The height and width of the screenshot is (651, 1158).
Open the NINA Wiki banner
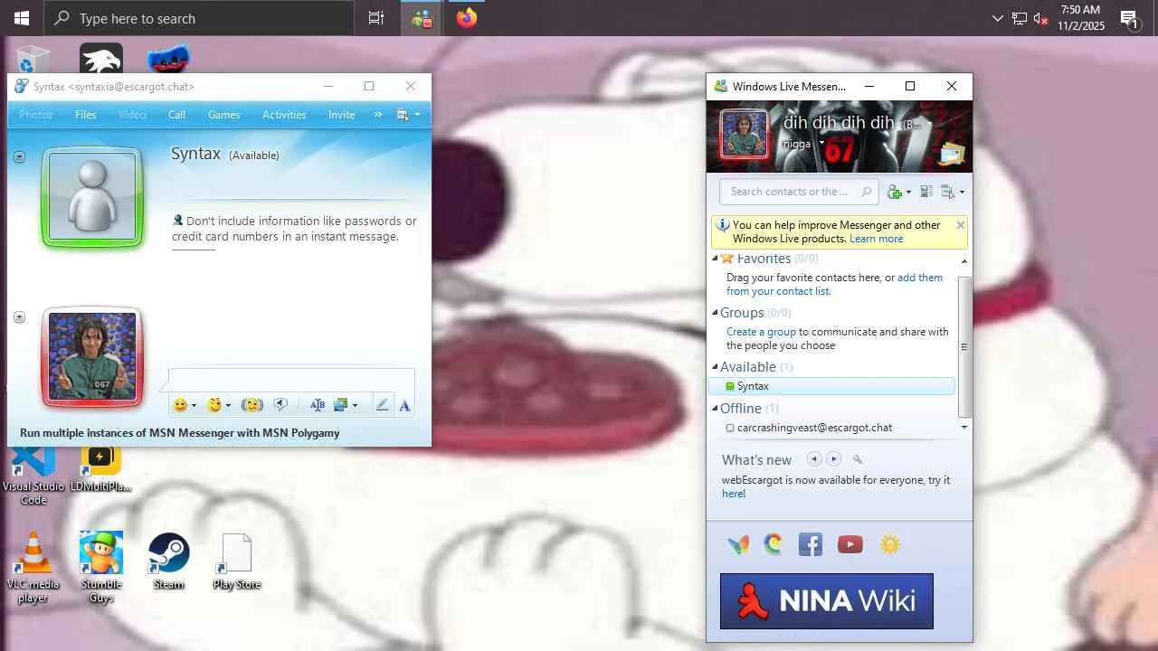coord(827,601)
